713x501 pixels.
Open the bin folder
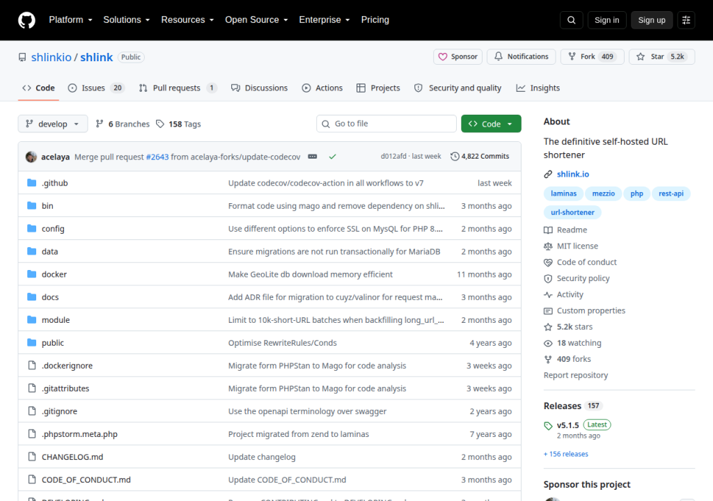pyautogui.click(x=47, y=206)
